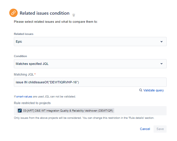
Task: Expand the chevron on the Epic select box
Action: 161,42
